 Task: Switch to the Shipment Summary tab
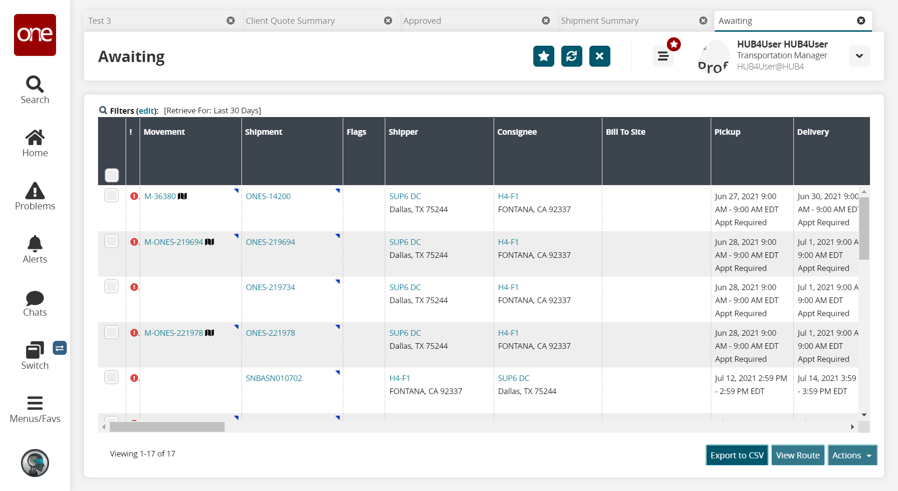600,21
